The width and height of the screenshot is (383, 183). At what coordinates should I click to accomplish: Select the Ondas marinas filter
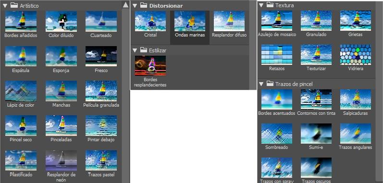click(190, 21)
